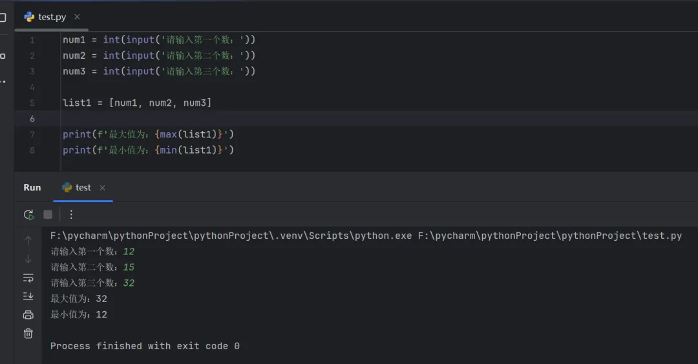Toggle soft-wrap in Run console

(28, 278)
